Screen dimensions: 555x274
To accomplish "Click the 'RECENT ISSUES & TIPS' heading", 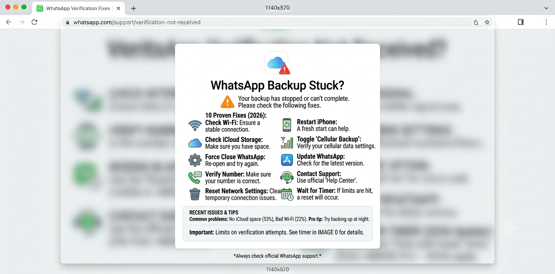I will (x=214, y=212).
